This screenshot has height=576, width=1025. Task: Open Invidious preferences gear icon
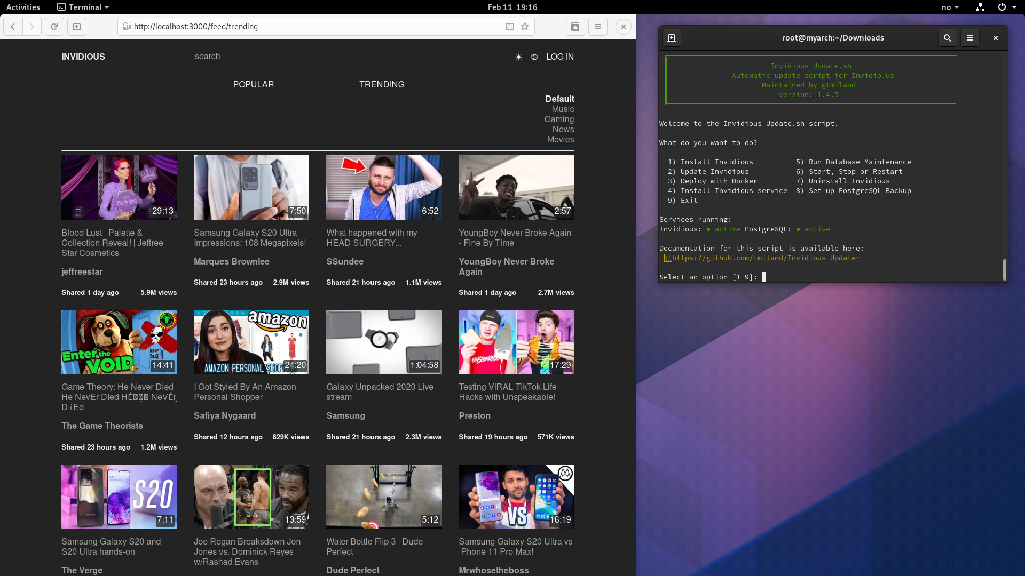click(x=534, y=57)
